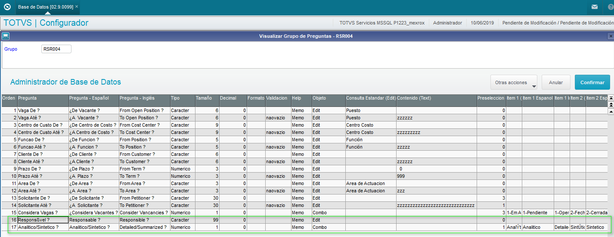Screen dimensions: 614x237
Task: Select the 'From Area ?' cell
Action: click(144, 183)
